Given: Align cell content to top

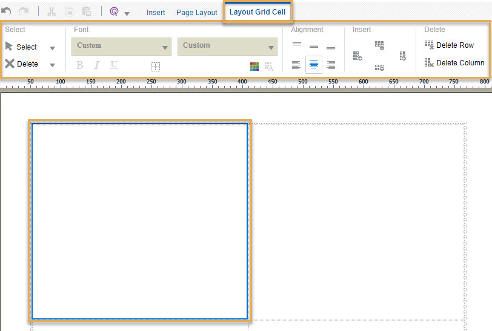Looking at the screenshot, I should [x=297, y=44].
